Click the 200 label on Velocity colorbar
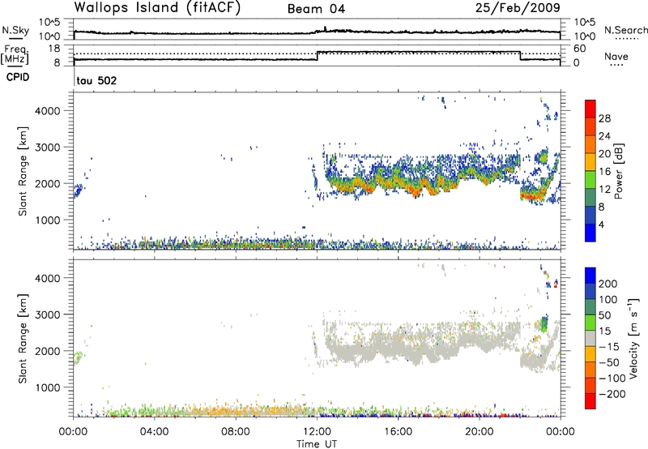 coord(608,284)
